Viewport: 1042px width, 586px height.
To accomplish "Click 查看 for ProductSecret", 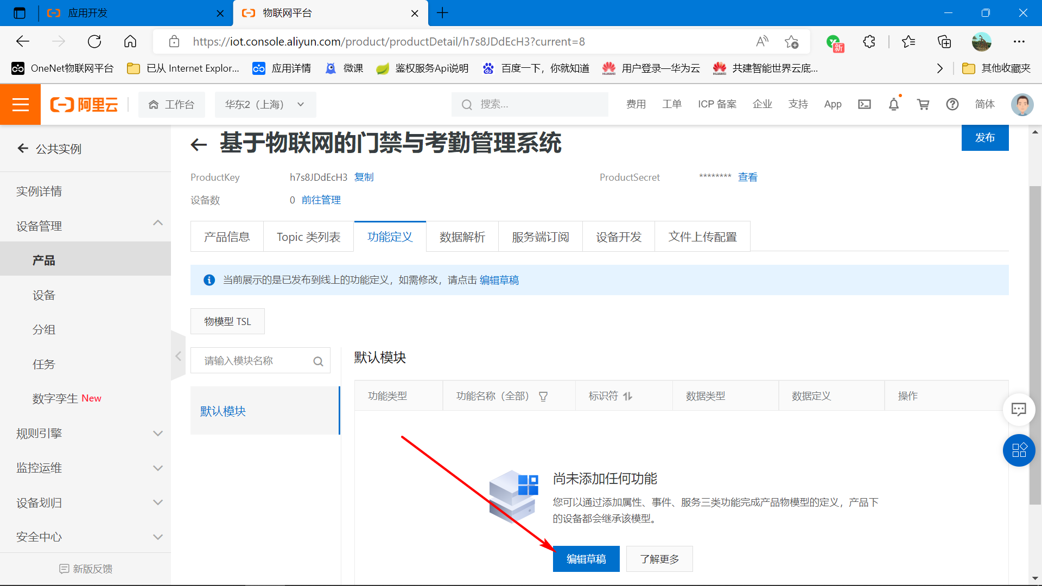I will coord(747,177).
